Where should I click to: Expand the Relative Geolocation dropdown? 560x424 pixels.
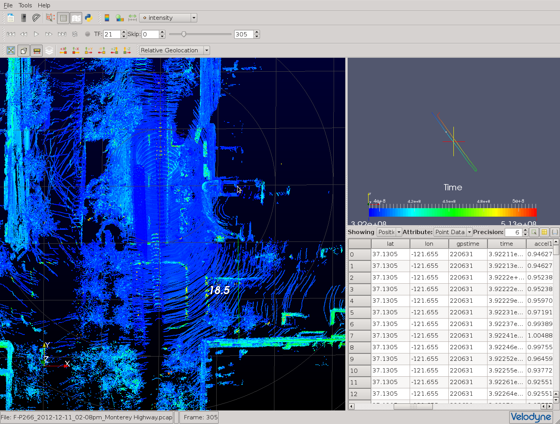174,50
